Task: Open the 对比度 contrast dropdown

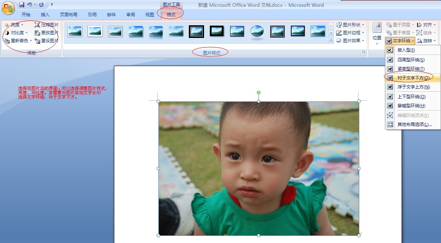Action: tap(16, 33)
